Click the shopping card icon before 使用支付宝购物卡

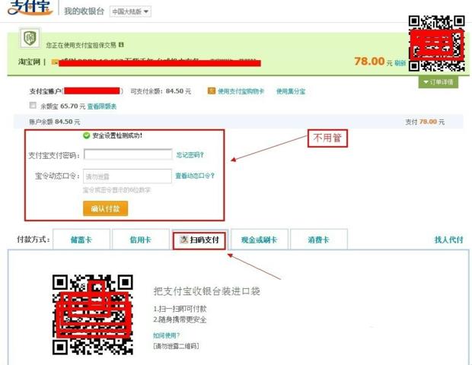point(211,91)
